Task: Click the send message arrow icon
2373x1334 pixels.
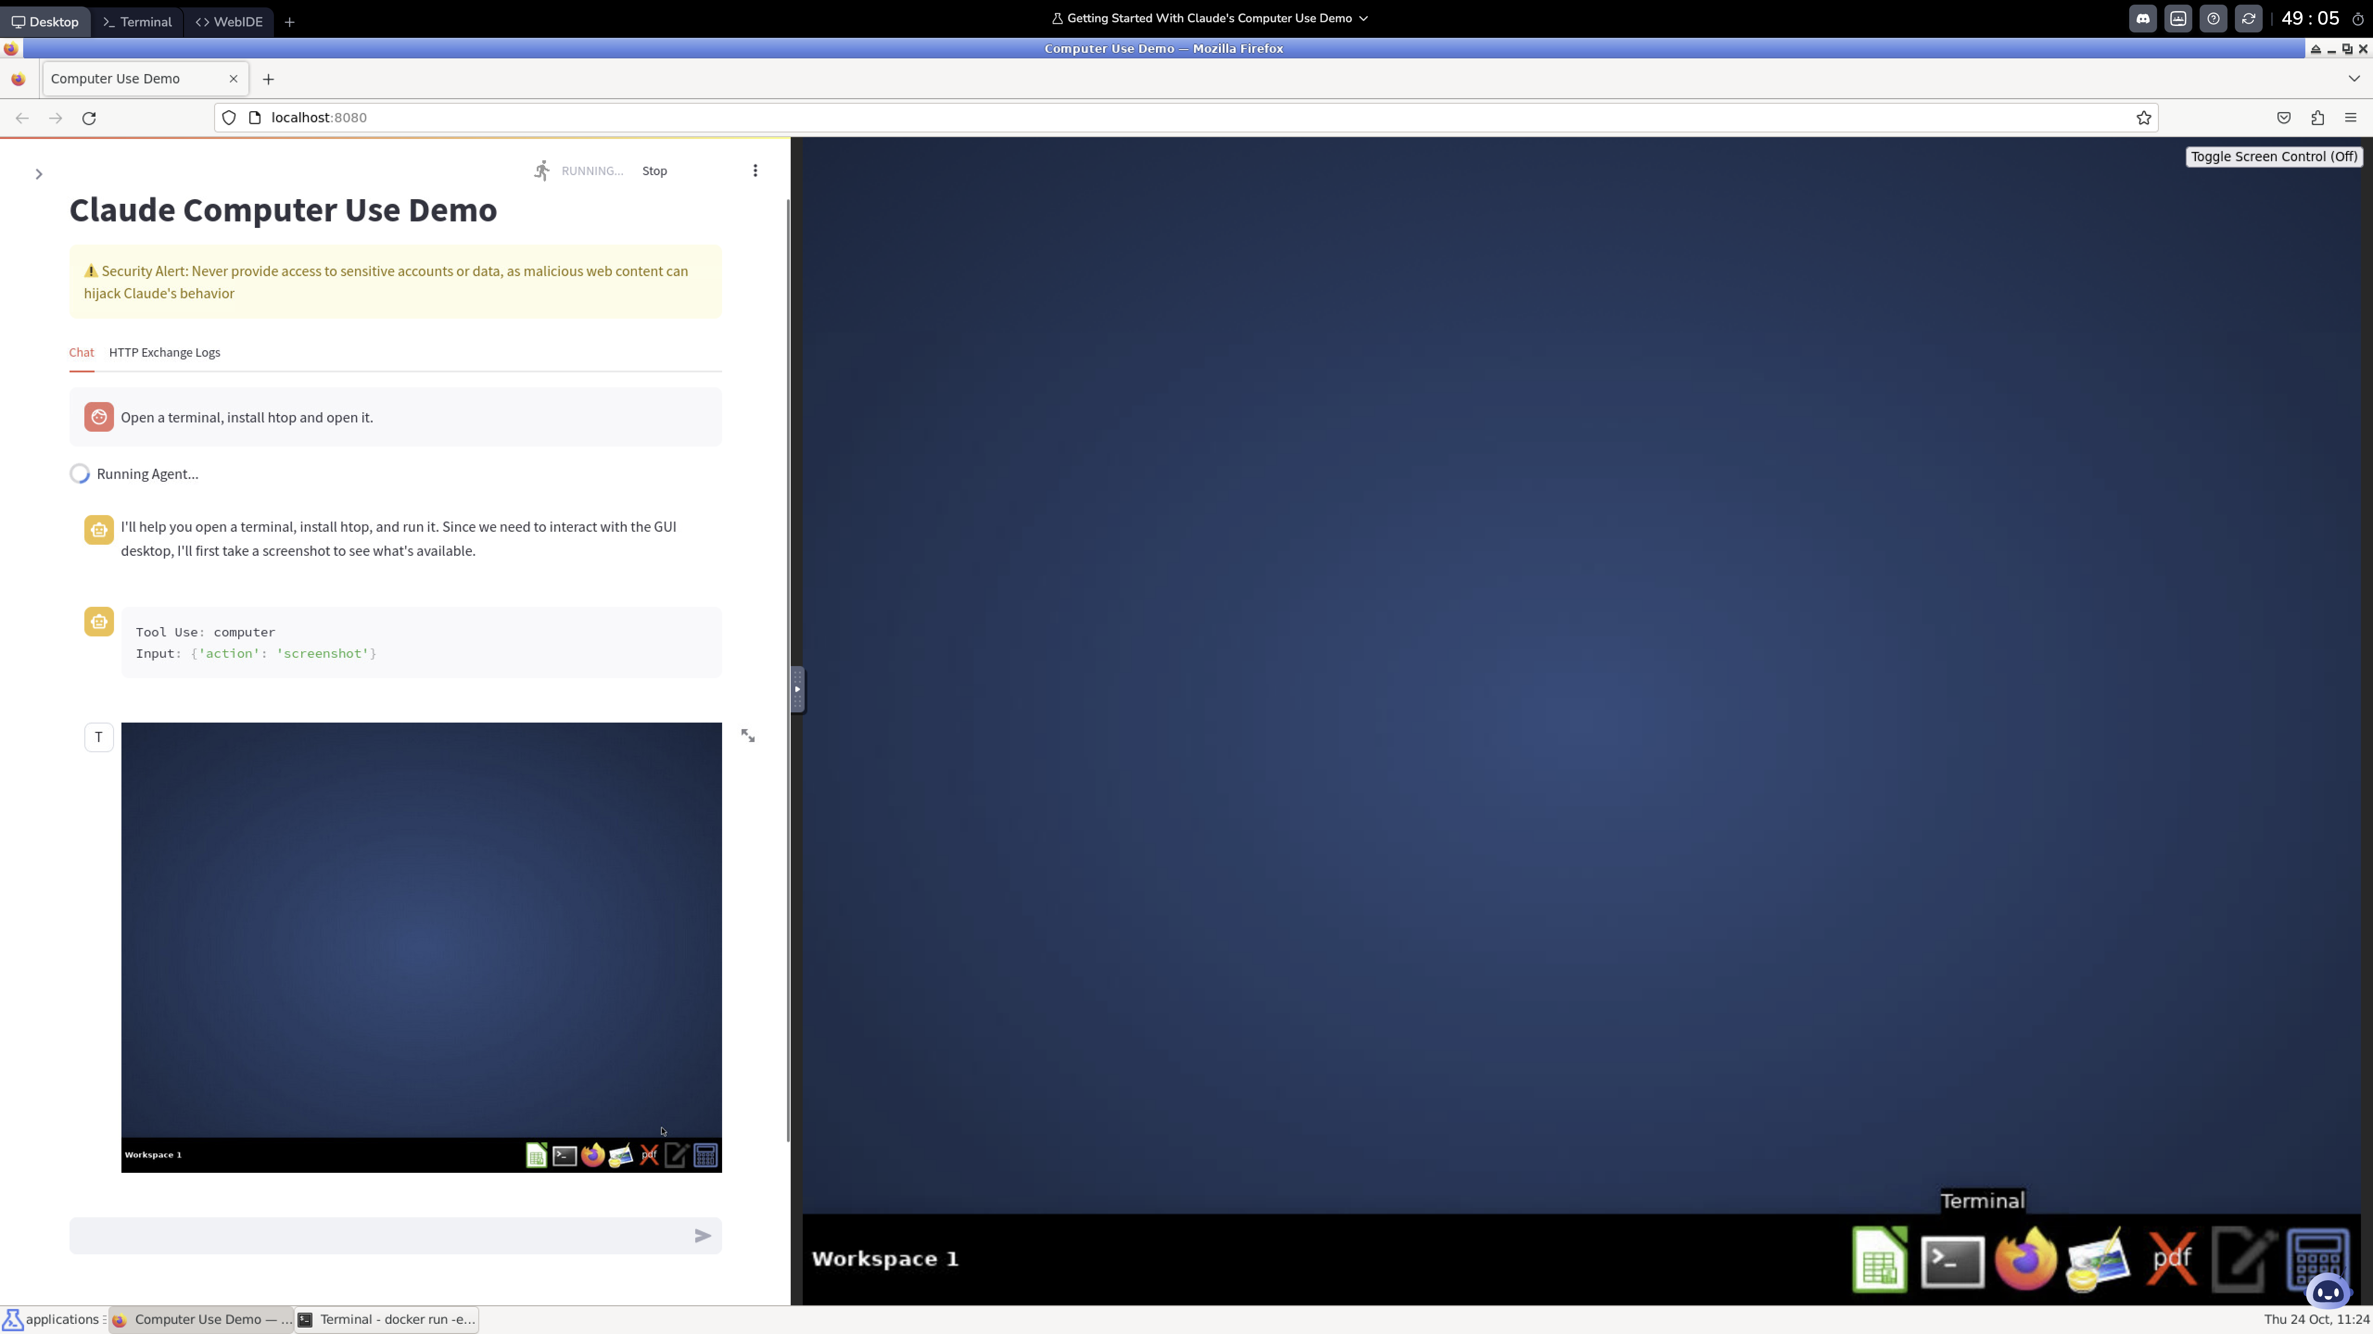Action: tap(702, 1235)
